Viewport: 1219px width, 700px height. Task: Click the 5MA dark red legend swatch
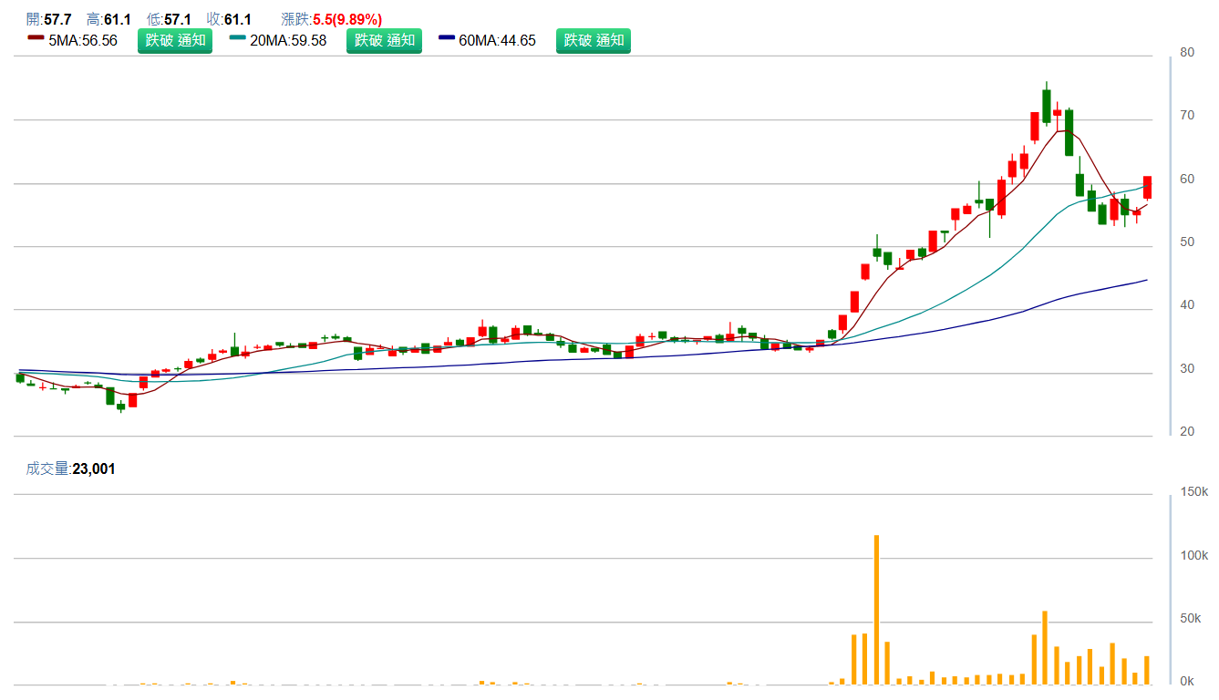(x=36, y=37)
